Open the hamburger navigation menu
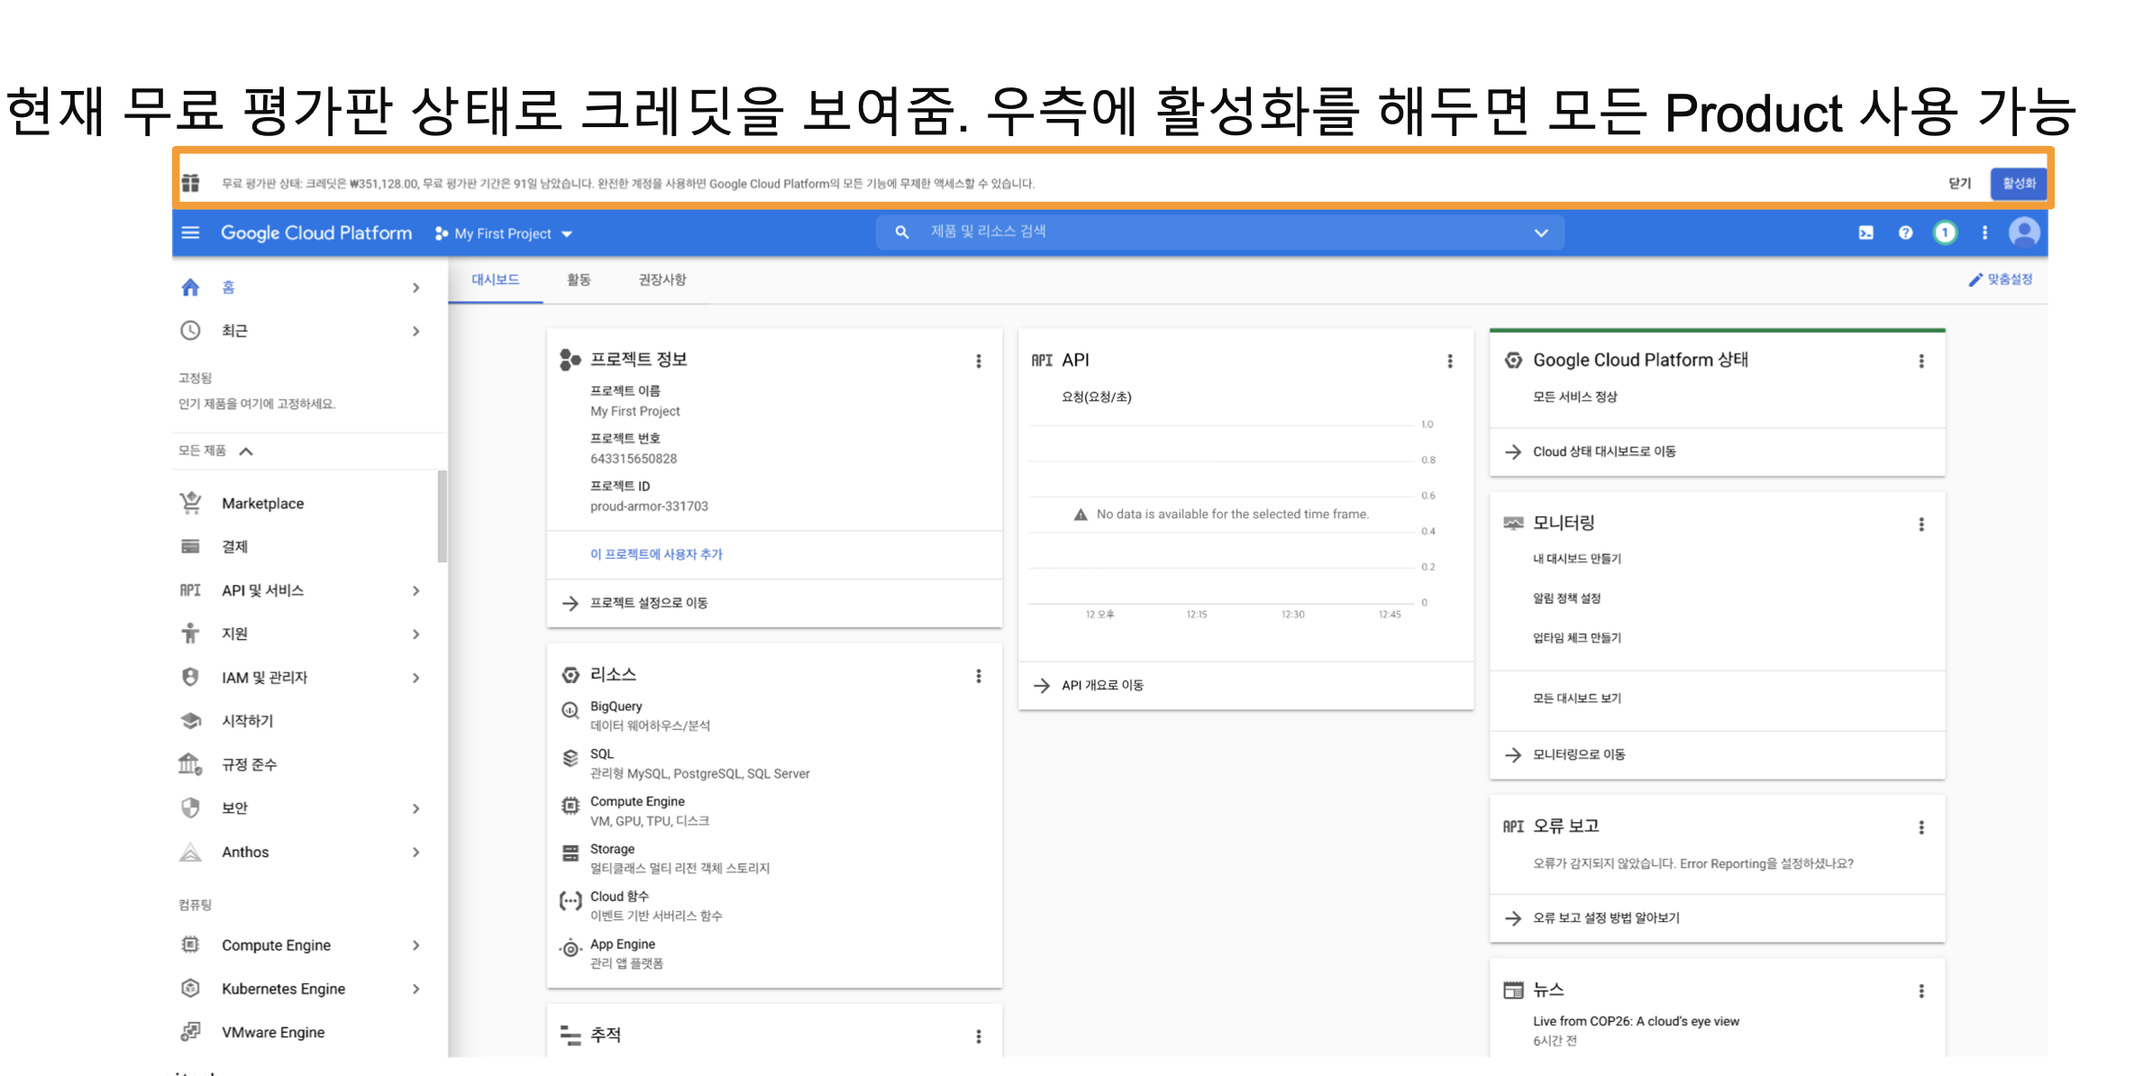 pyautogui.click(x=190, y=233)
